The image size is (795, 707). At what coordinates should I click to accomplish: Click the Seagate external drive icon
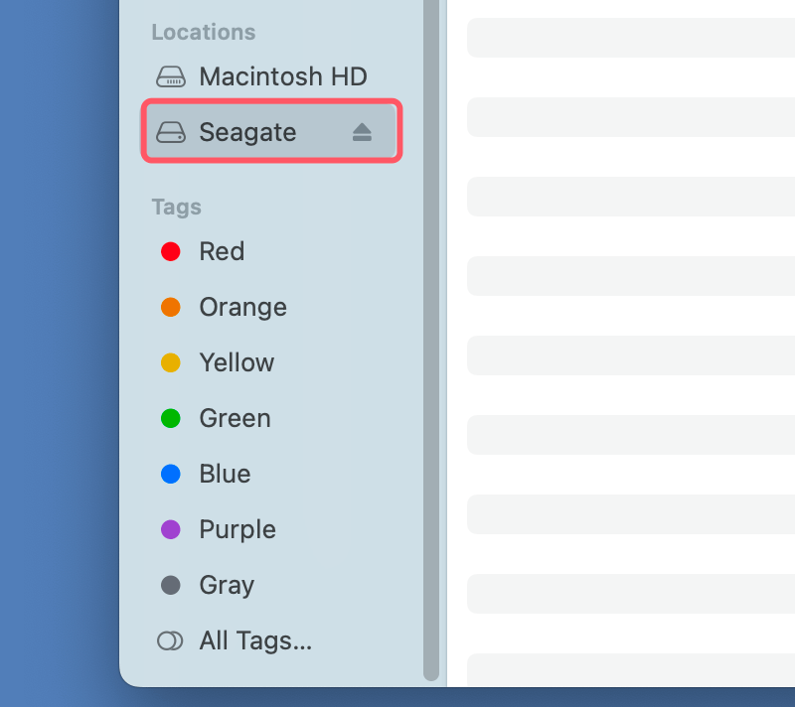pyautogui.click(x=171, y=131)
